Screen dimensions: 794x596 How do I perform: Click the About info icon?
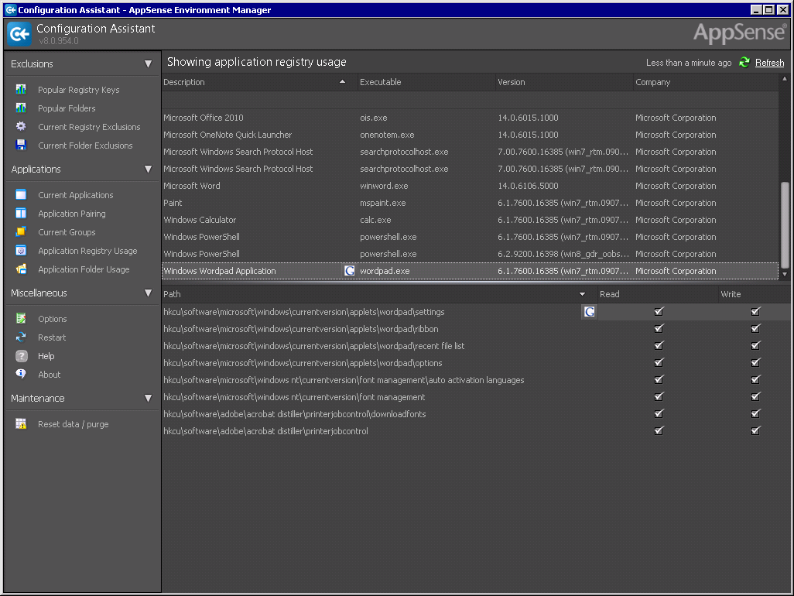[x=21, y=374]
